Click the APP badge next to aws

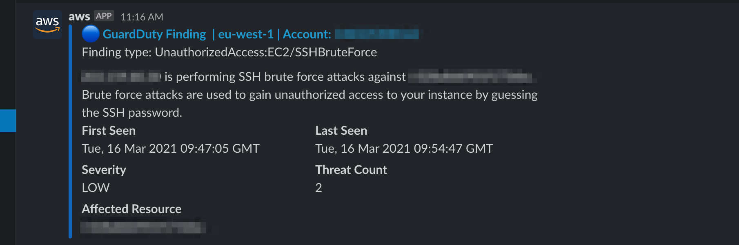104,16
